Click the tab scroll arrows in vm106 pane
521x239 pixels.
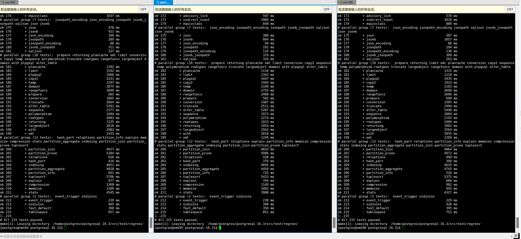click(x=514, y=2)
